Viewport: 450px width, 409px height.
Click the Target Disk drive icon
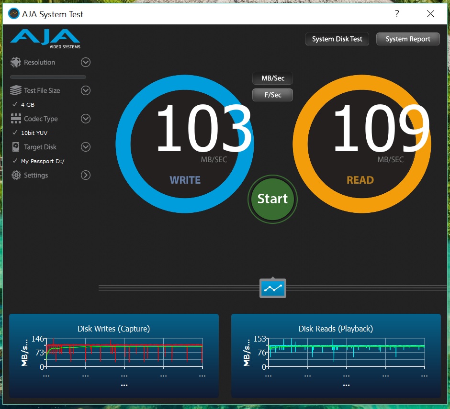point(16,147)
